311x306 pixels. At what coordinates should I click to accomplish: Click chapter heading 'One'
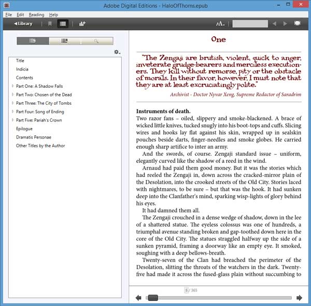click(x=218, y=39)
